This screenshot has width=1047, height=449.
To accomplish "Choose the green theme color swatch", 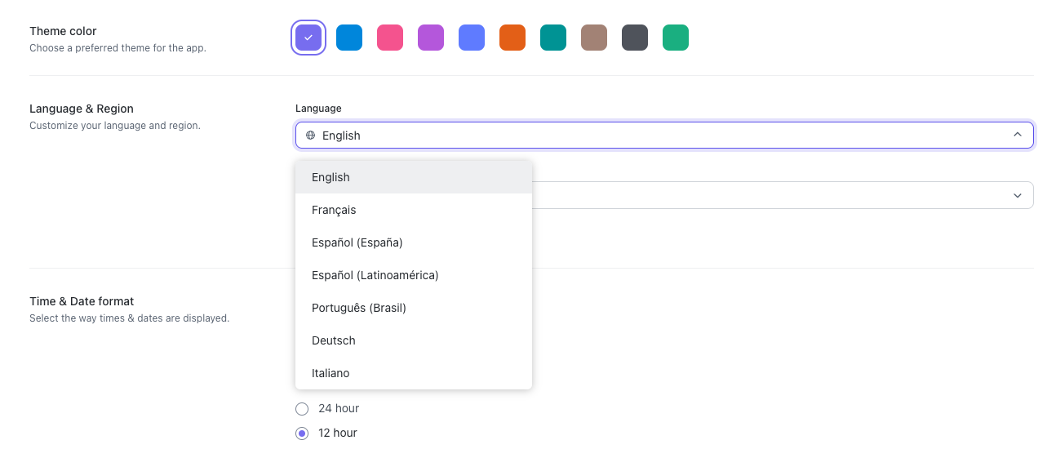I will 676,38.
